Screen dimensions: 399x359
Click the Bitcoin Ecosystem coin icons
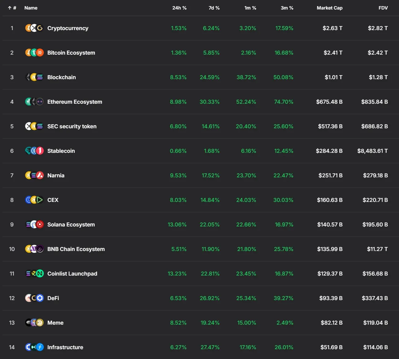click(34, 53)
